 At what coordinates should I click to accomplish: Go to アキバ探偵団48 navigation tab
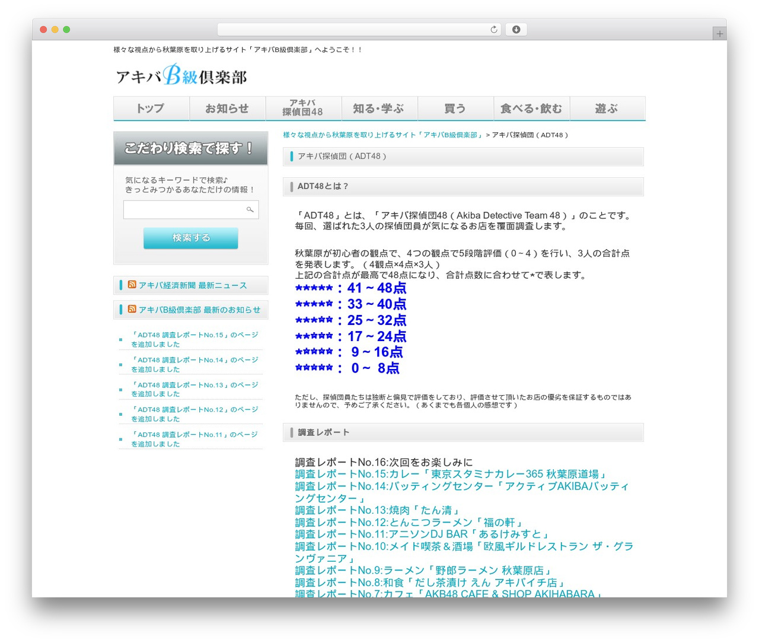pyautogui.click(x=303, y=109)
